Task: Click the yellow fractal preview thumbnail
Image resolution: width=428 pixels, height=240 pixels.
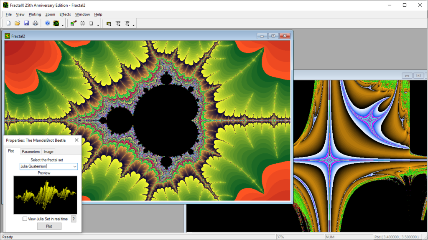Action: pyautogui.click(x=45, y=195)
